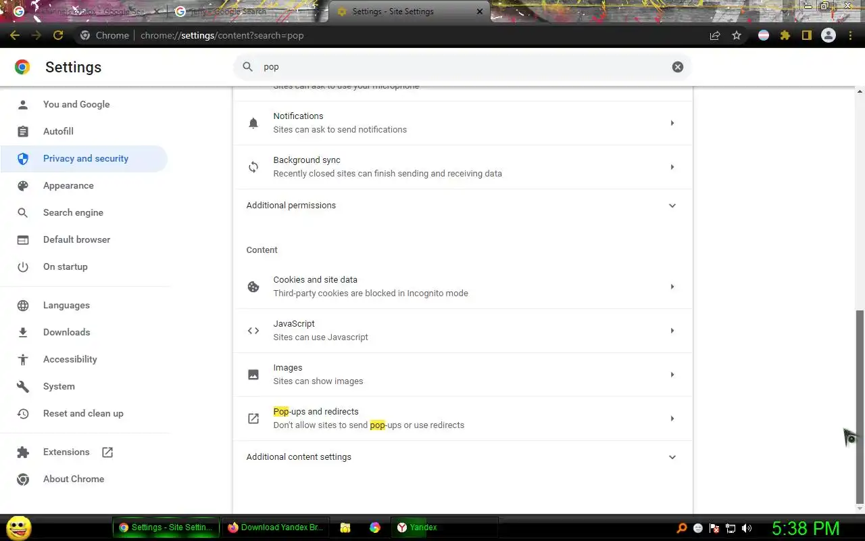Open Extensions link in sidebar
This screenshot has height=541, width=865.
point(84,452)
